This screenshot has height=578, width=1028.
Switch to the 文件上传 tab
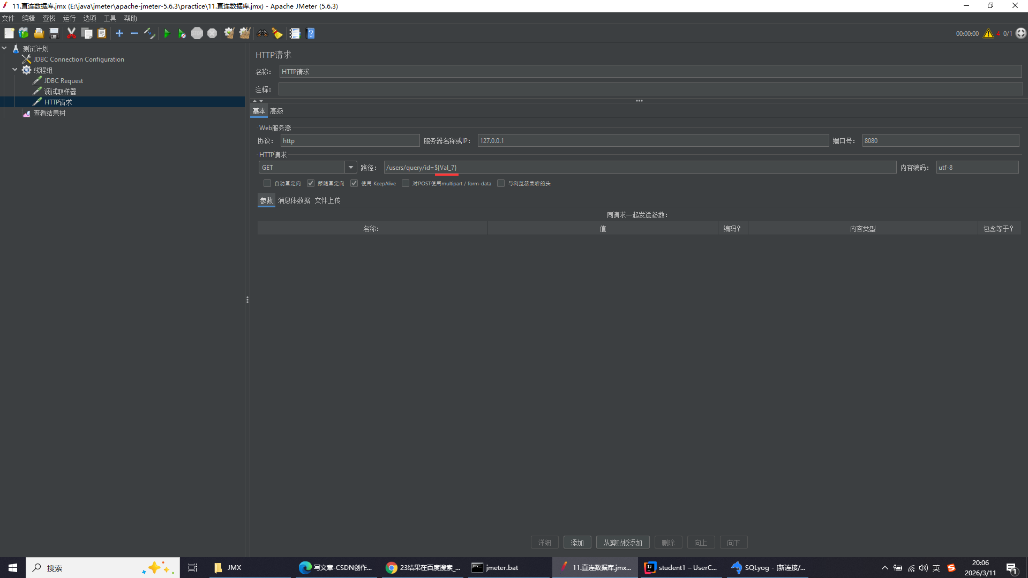tap(327, 200)
